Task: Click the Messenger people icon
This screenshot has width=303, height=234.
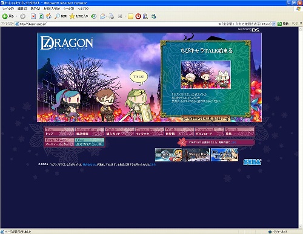Action: 153,16
